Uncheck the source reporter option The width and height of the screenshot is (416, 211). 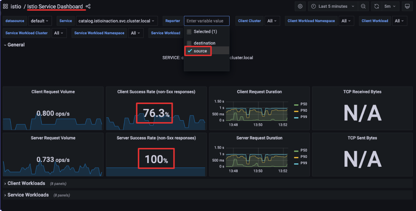click(x=189, y=51)
